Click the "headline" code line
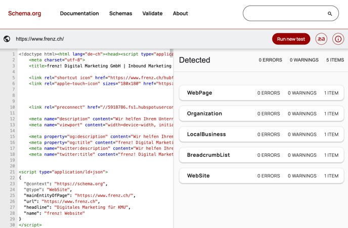 [x=77, y=207]
